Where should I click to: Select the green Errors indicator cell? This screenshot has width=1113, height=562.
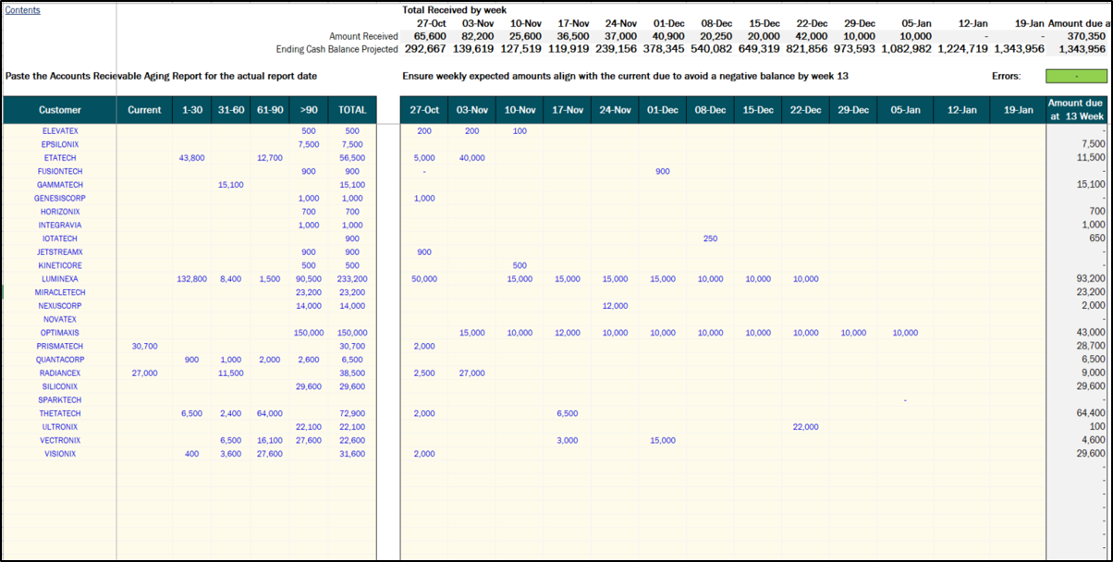1075,77
